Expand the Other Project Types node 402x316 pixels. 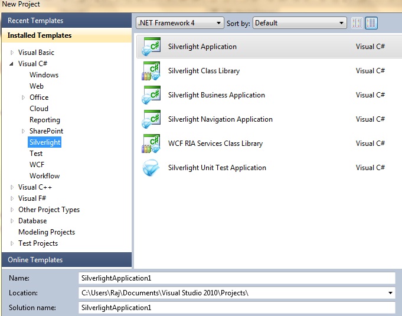click(x=12, y=210)
